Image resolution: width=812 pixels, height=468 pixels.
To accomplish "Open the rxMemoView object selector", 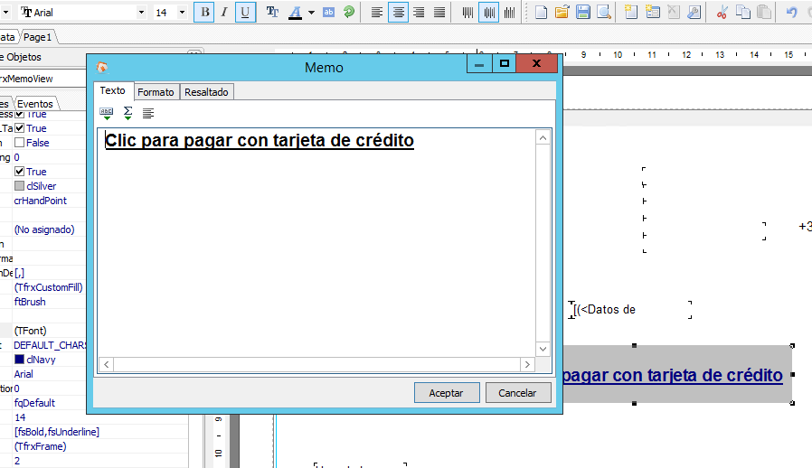I will (x=43, y=79).
